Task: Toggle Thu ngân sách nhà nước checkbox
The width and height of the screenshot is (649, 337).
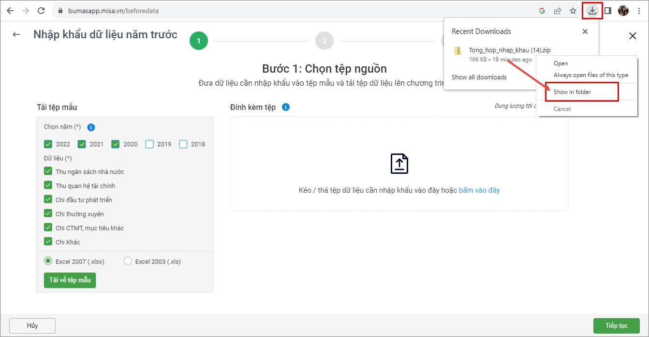Action: (48, 171)
